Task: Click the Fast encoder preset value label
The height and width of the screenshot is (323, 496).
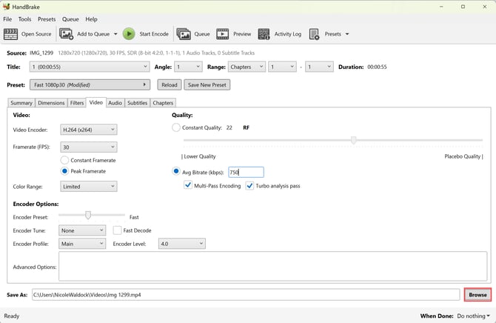Action: [134, 217]
